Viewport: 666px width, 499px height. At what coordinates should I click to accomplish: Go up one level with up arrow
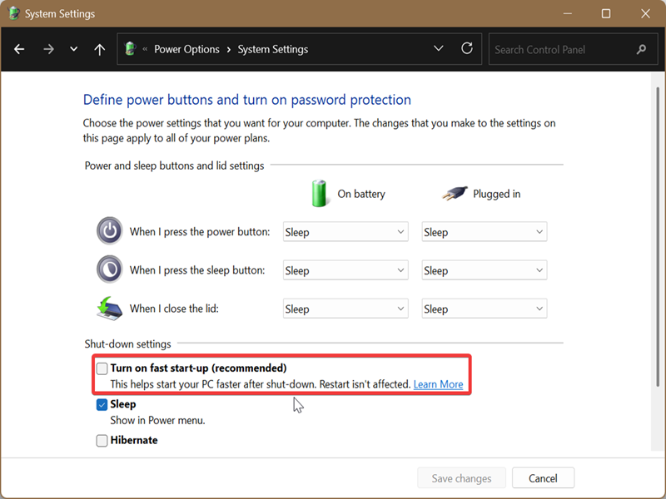click(99, 49)
